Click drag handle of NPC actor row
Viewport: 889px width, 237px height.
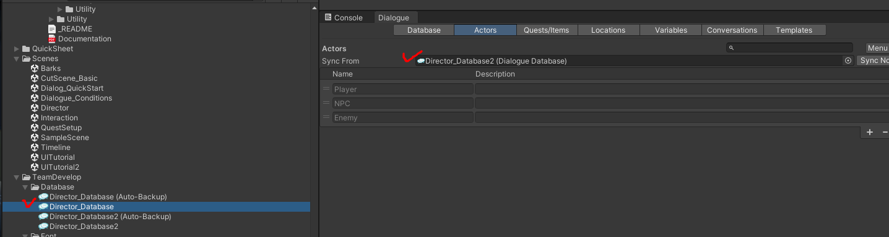pos(326,103)
